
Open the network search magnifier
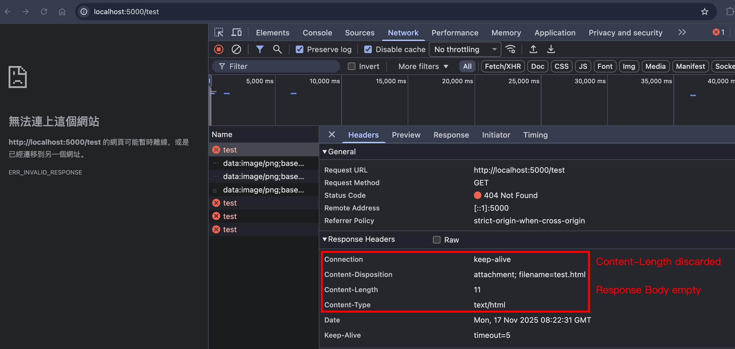pos(277,49)
